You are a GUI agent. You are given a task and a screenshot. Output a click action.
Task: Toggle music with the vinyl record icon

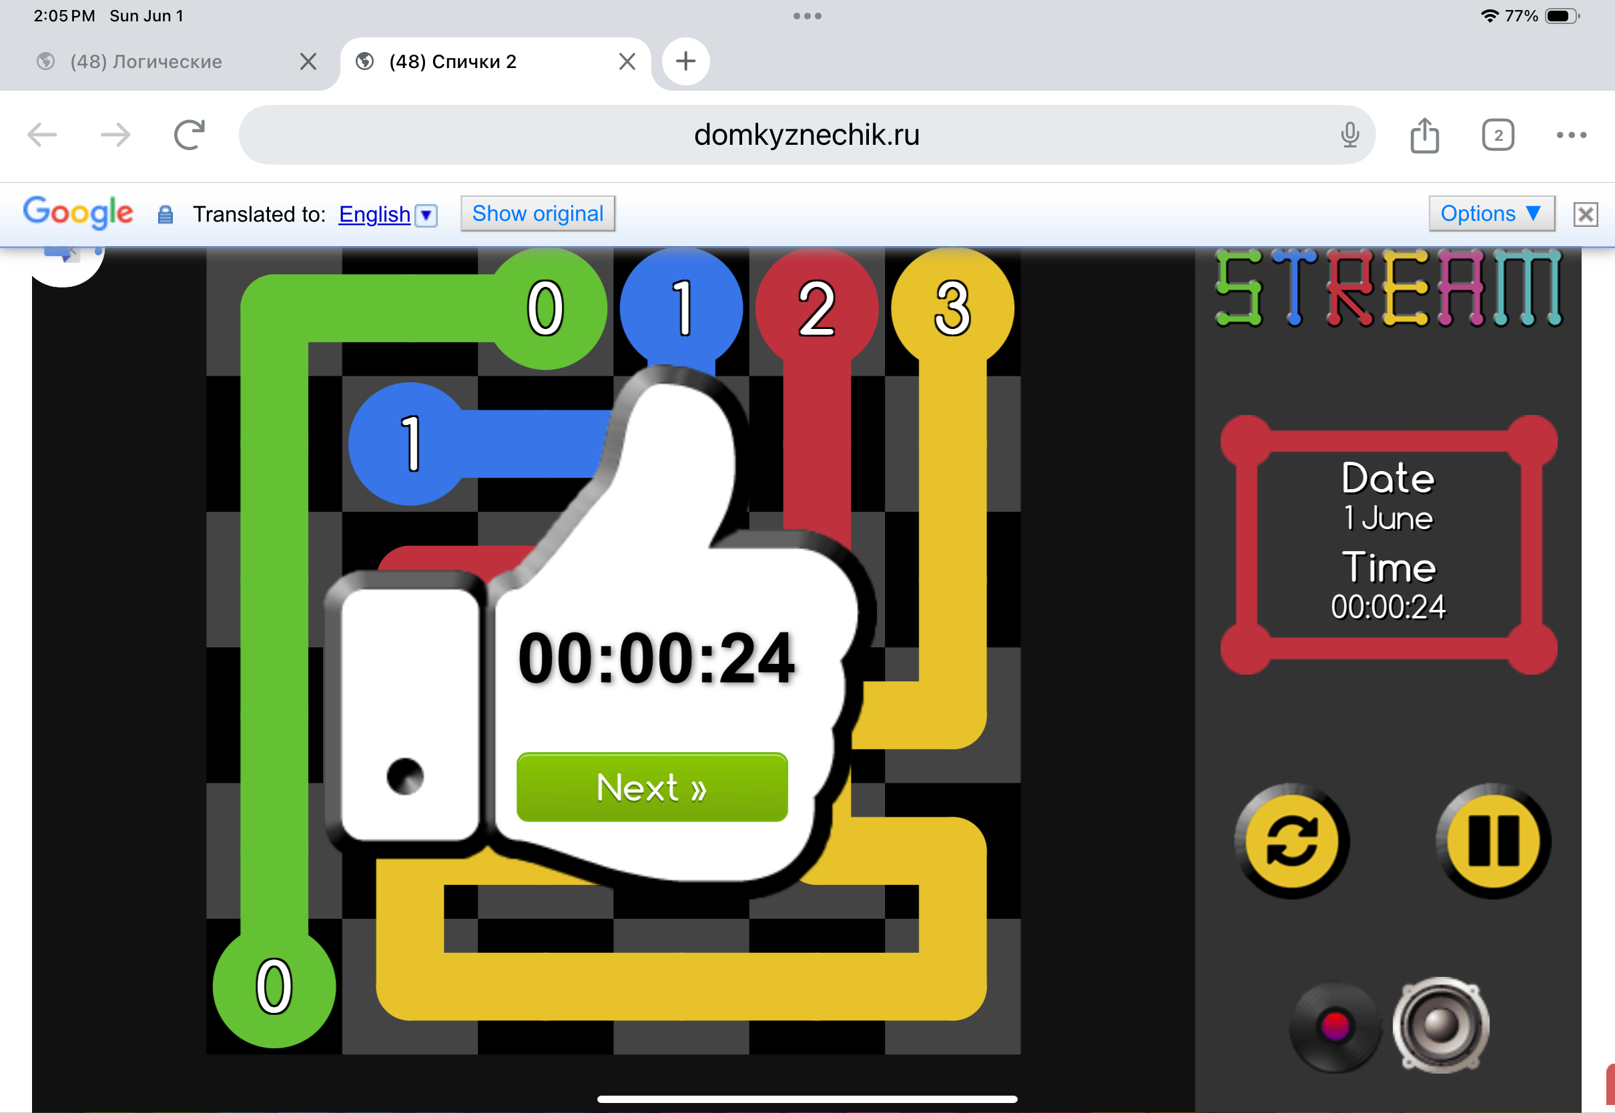click(1335, 1026)
